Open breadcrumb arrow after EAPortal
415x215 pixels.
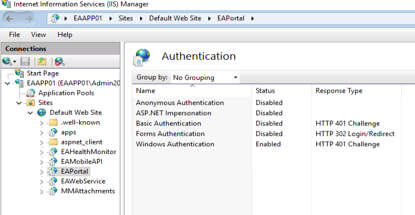tap(253, 19)
